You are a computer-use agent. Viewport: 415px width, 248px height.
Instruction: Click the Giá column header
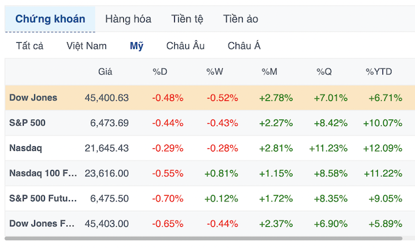click(x=105, y=72)
